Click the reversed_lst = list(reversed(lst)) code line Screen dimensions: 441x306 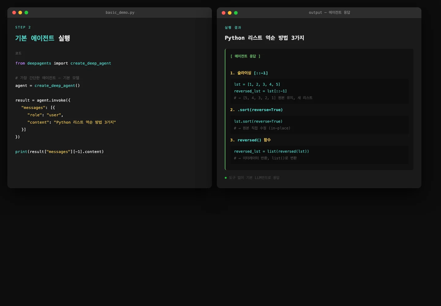point(271,151)
